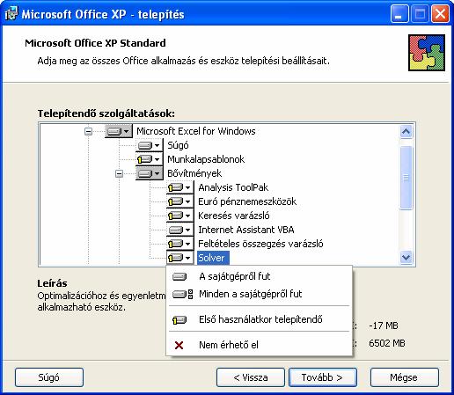Click the installer icon in the title bar
Screen dimensions: 454x395
tap(11, 14)
